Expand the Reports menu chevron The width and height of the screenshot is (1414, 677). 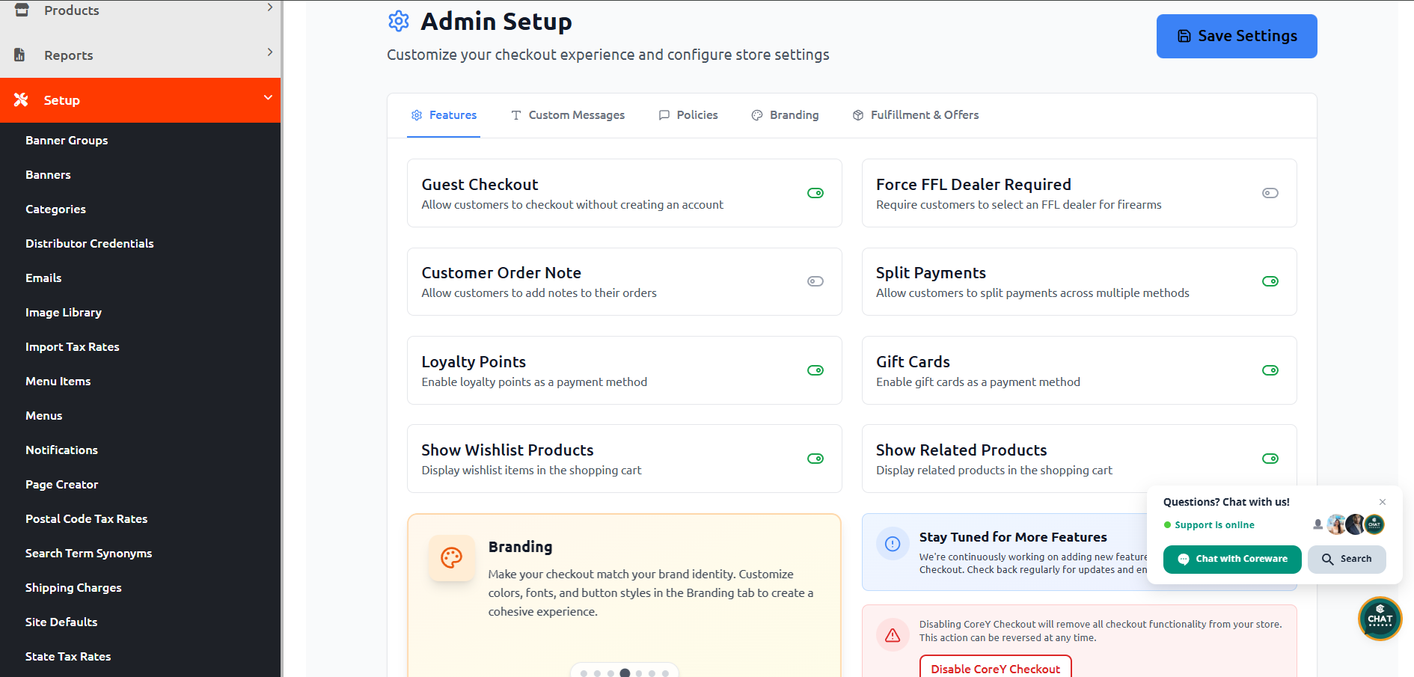(269, 52)
